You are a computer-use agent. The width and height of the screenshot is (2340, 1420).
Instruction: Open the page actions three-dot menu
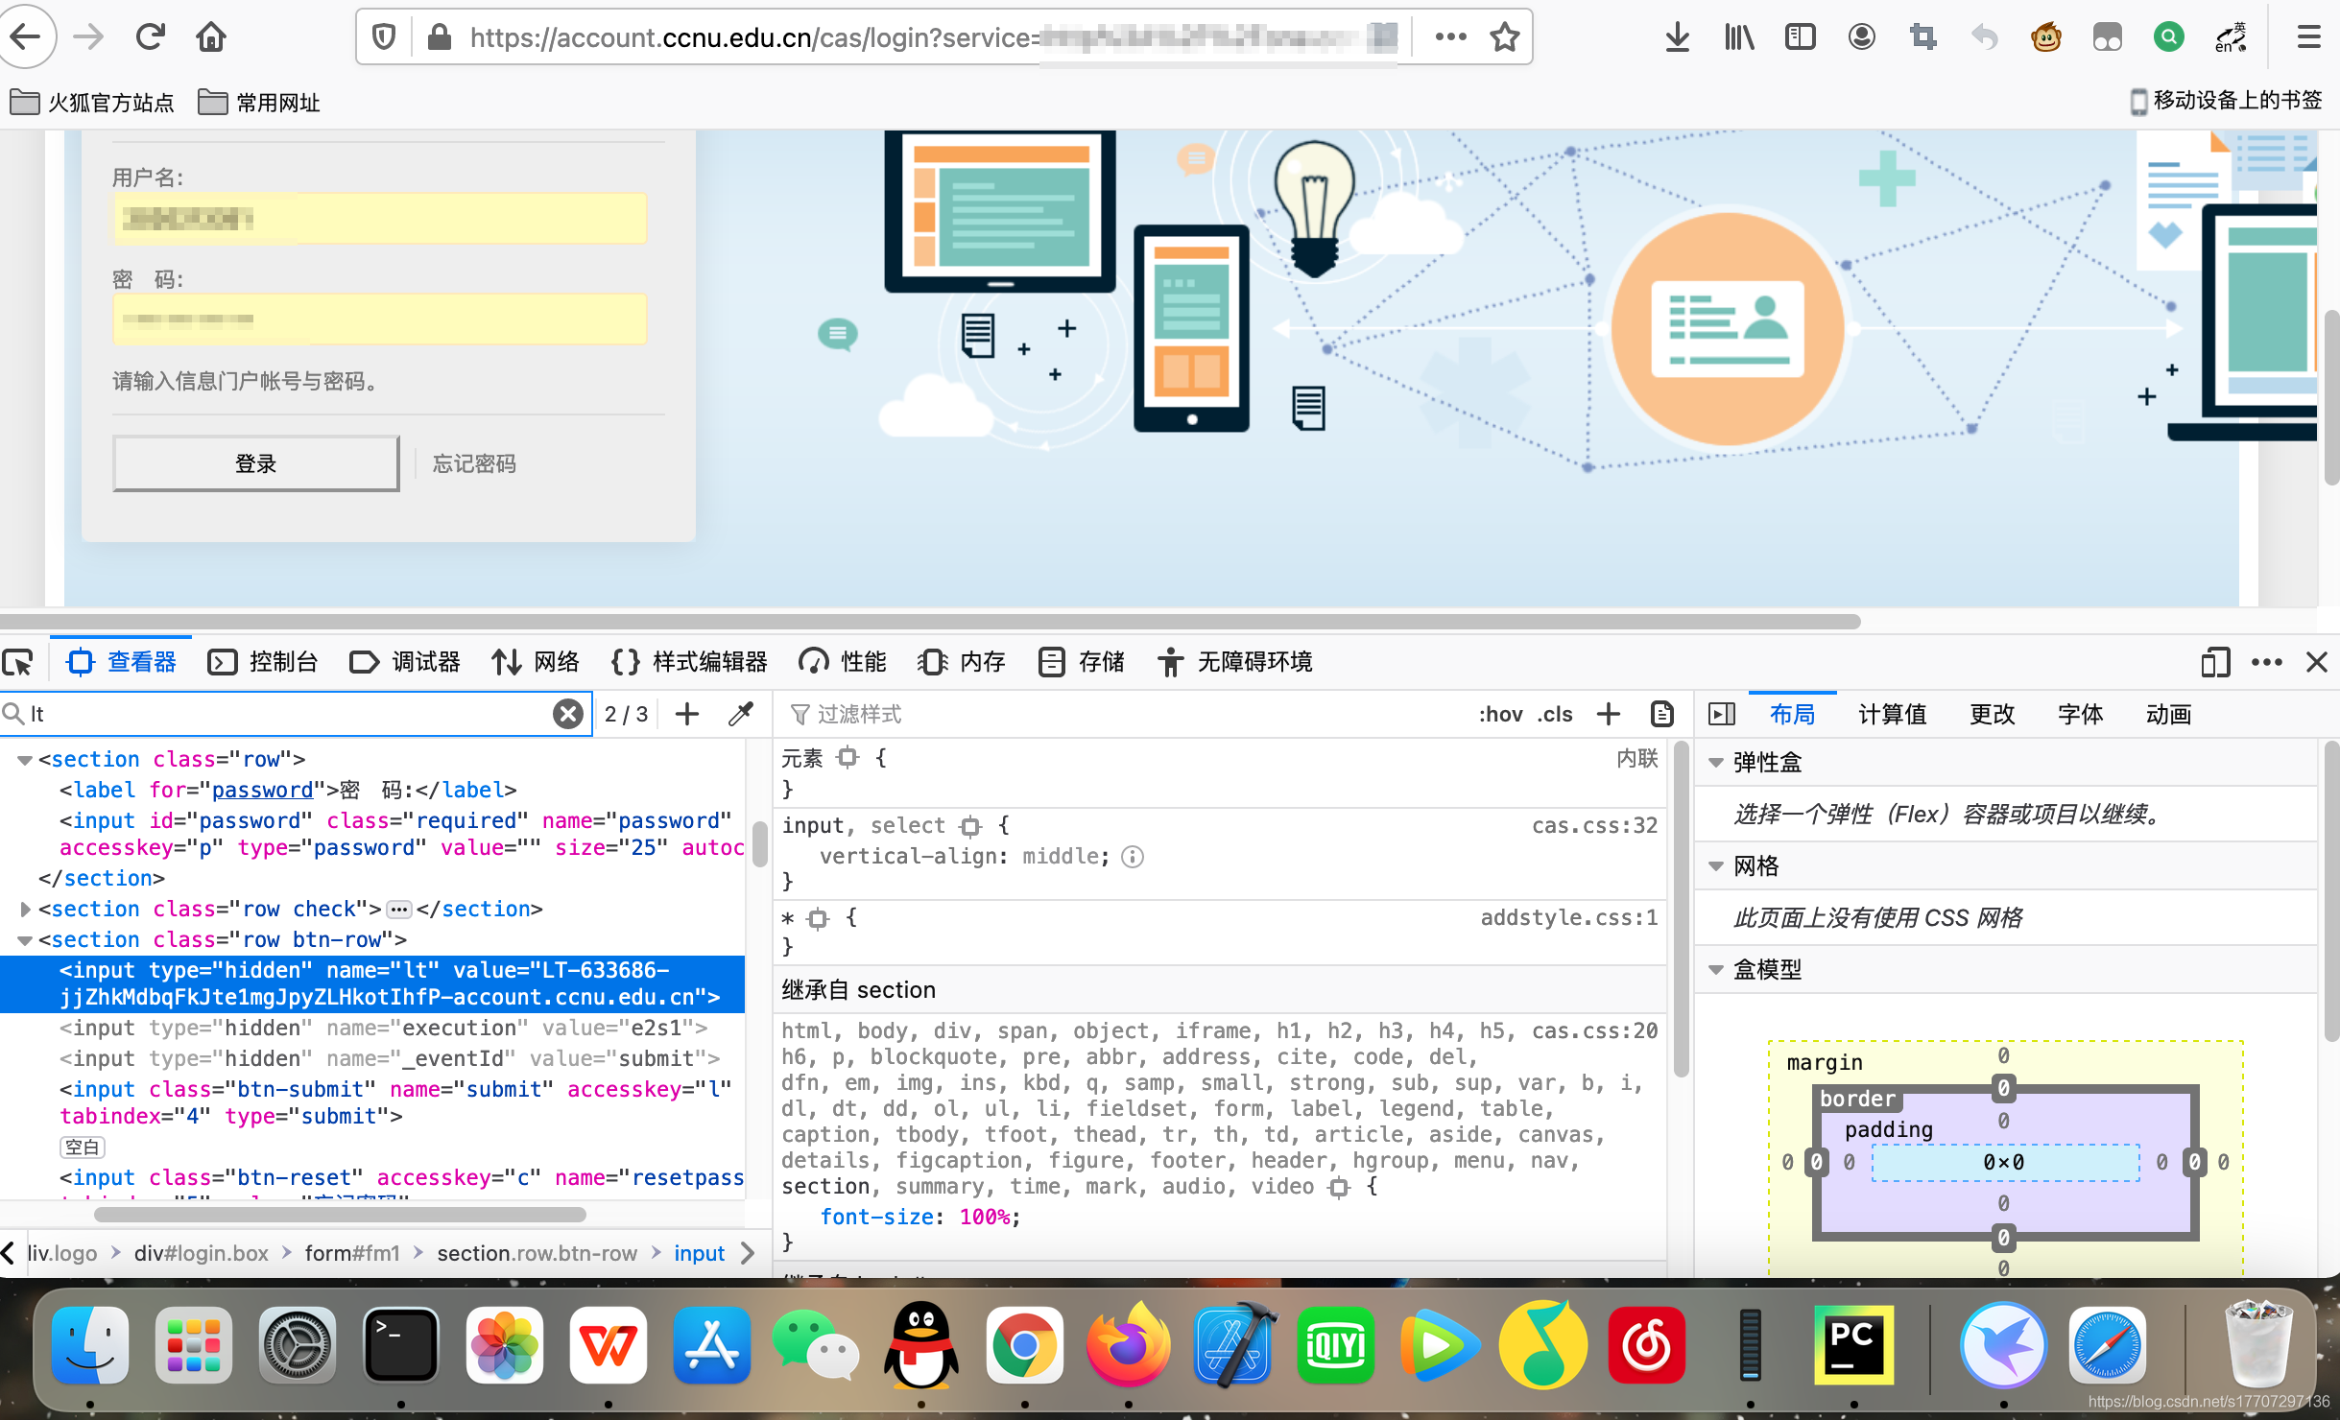coord(1450,37)
